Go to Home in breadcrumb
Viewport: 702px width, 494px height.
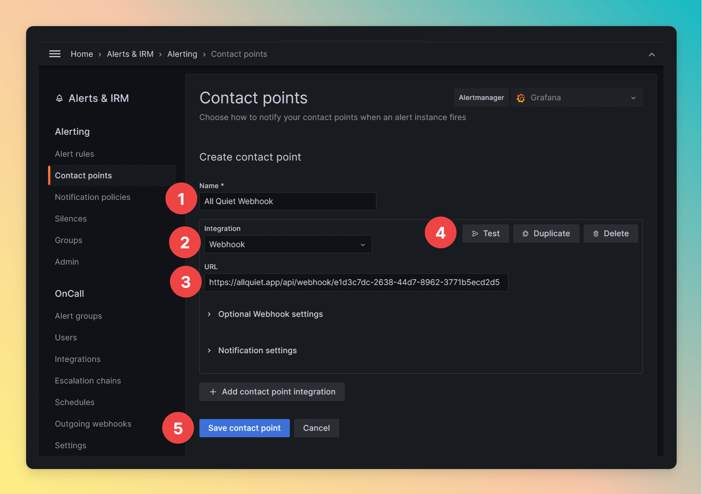tap(82, 54)
